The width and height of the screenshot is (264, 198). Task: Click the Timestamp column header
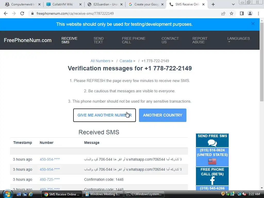coord(23,143)
